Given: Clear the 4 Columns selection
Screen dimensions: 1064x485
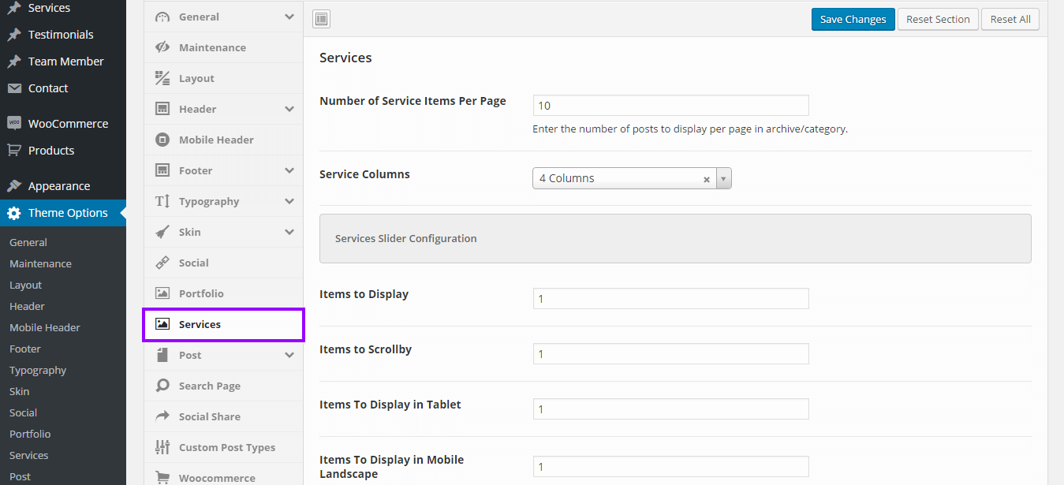Looking at the screenshot, I should (707, 179).
